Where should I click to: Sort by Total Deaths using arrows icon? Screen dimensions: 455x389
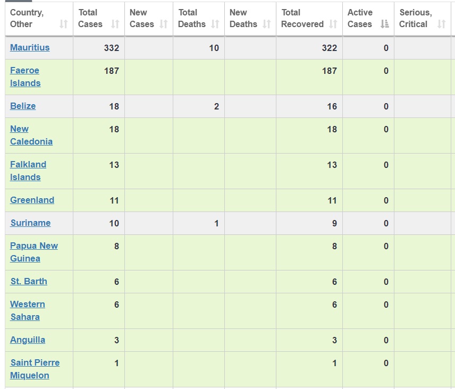(x=215, y=24)
